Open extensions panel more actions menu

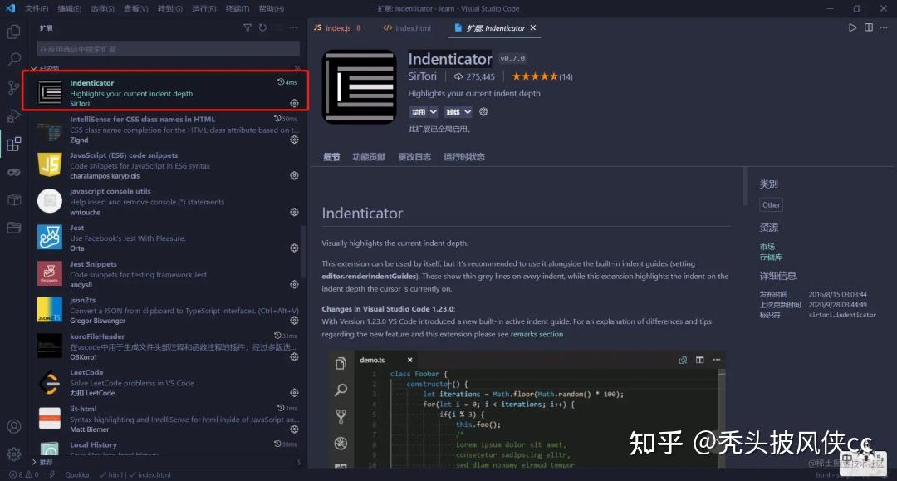pyautogui.click(x=293, y=27)
